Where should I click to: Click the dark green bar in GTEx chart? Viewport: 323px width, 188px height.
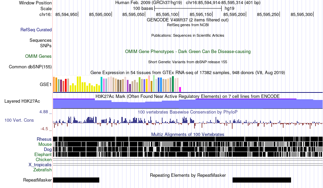point(173,84)
